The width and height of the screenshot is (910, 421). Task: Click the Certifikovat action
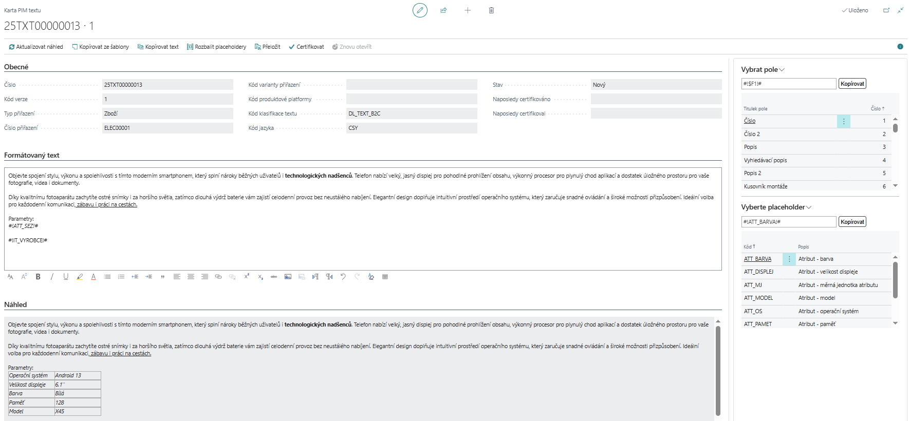coord(306,47)
